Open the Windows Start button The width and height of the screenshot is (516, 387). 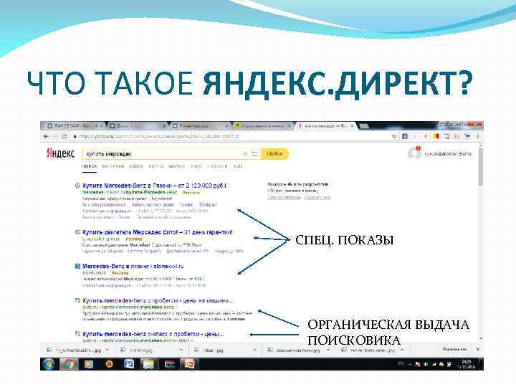(x=49, y=363)
